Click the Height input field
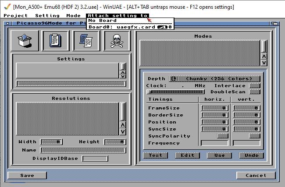This screenshot has height=187, width=285. click(x=115, y=142)
